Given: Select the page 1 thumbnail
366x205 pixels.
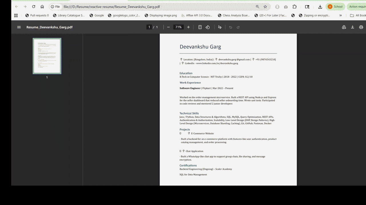Looking at the screenshot, I should pyautogui.click(x=47, y=56).
